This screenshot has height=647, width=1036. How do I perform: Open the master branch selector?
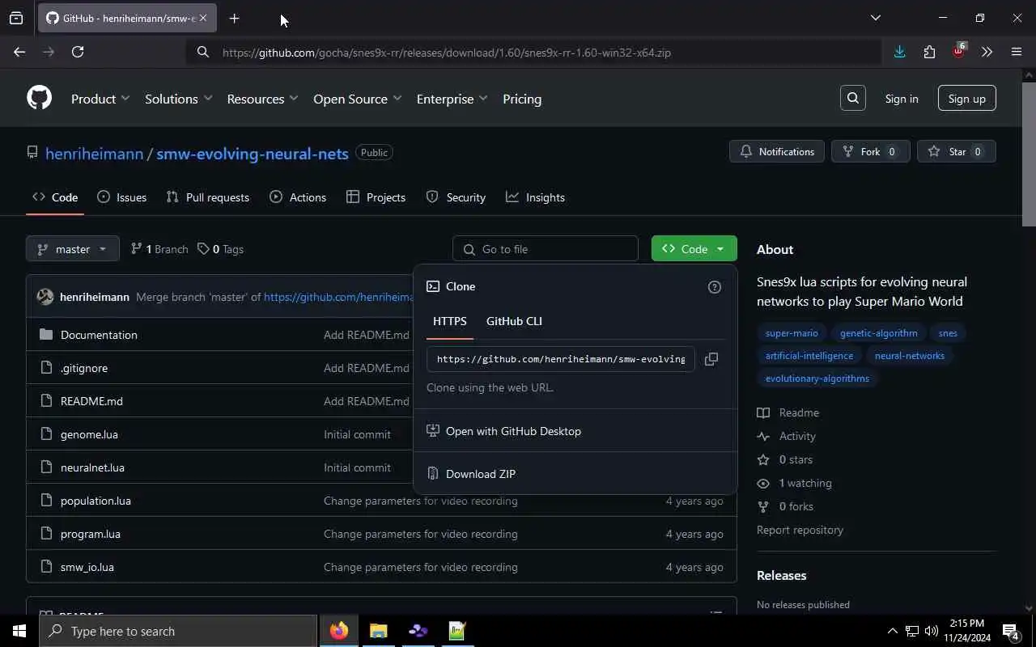(73, 249)
